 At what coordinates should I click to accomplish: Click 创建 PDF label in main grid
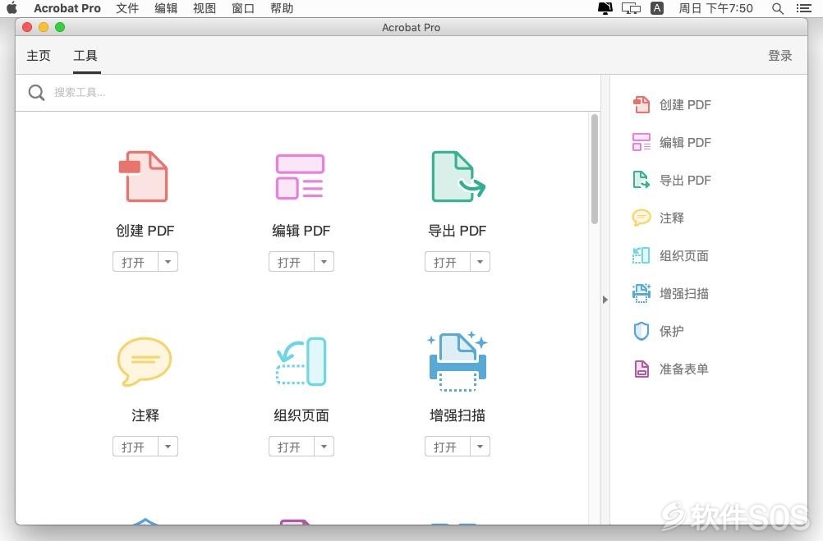(145, 231)
